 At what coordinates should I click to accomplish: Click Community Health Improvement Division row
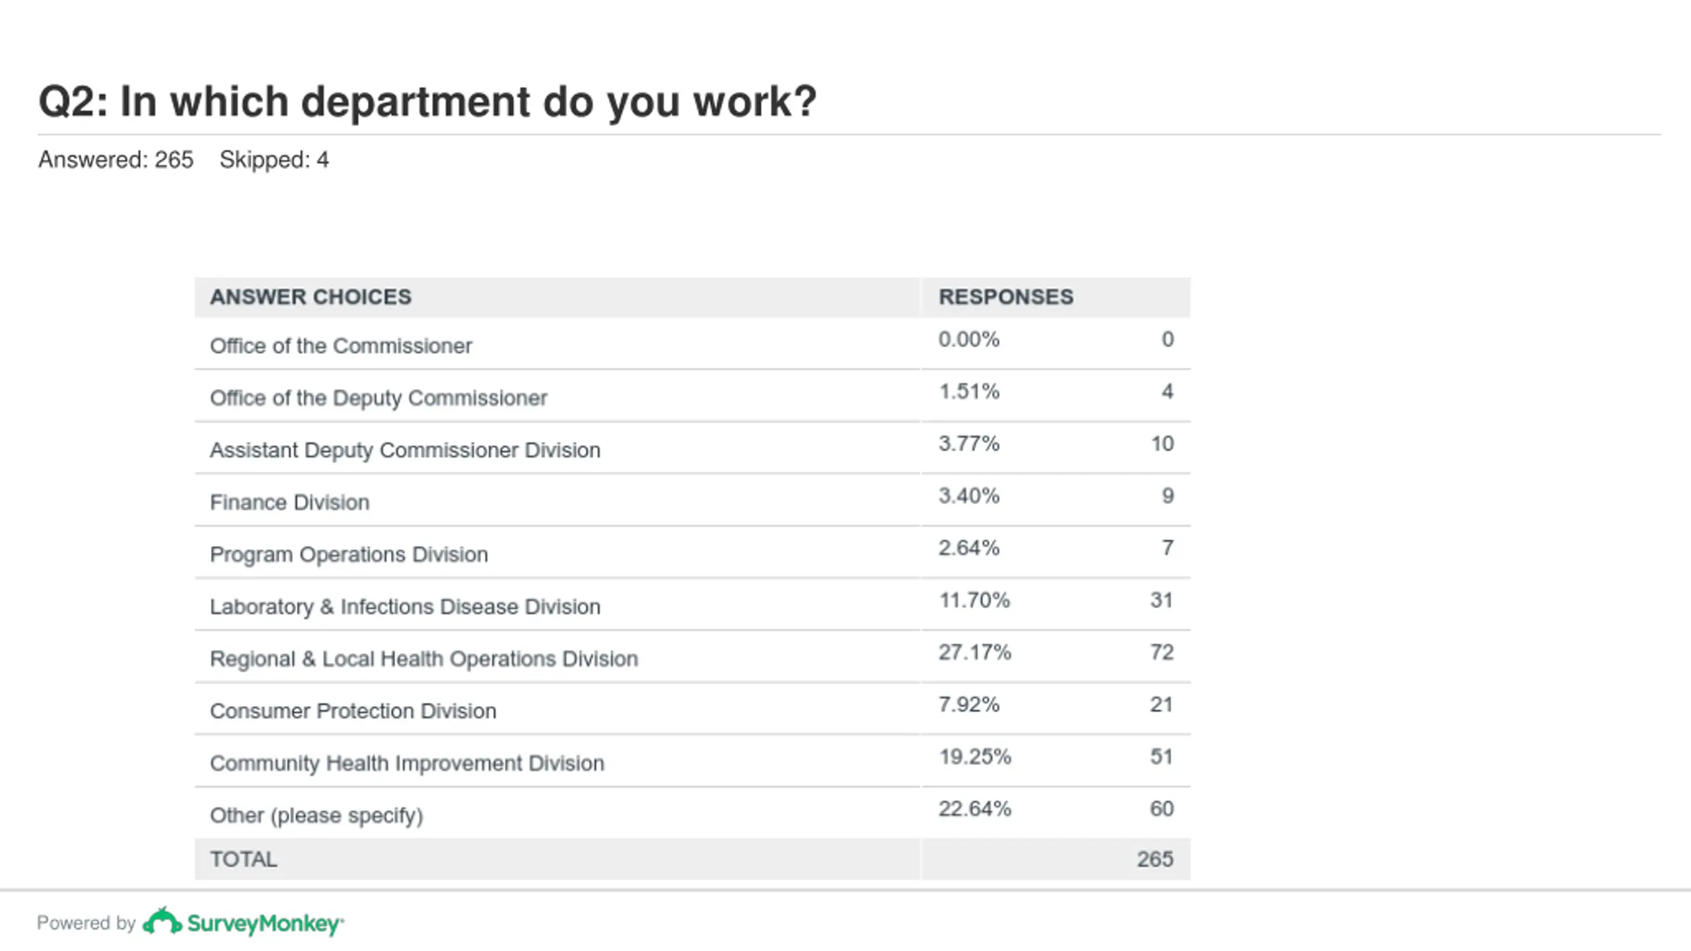click(692, 761)
